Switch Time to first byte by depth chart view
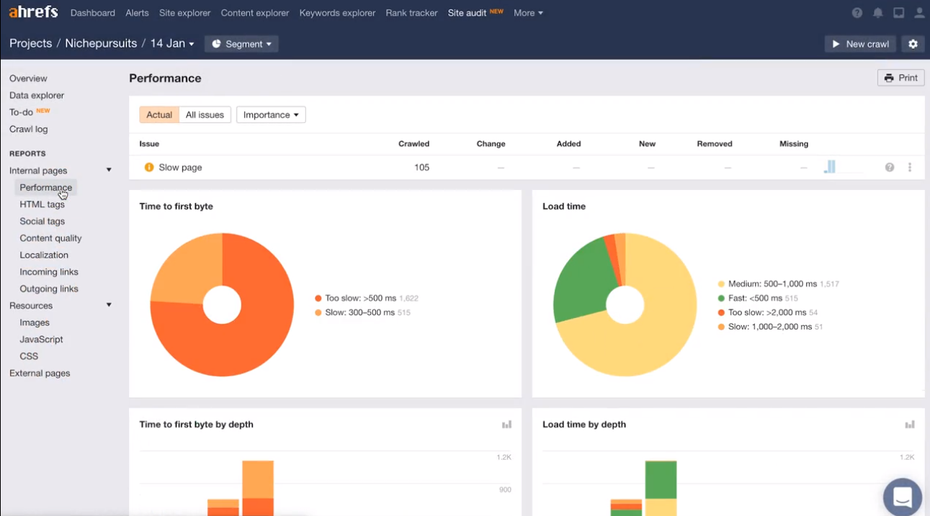The height and width of the screenshot is (516, 930). 506,425
